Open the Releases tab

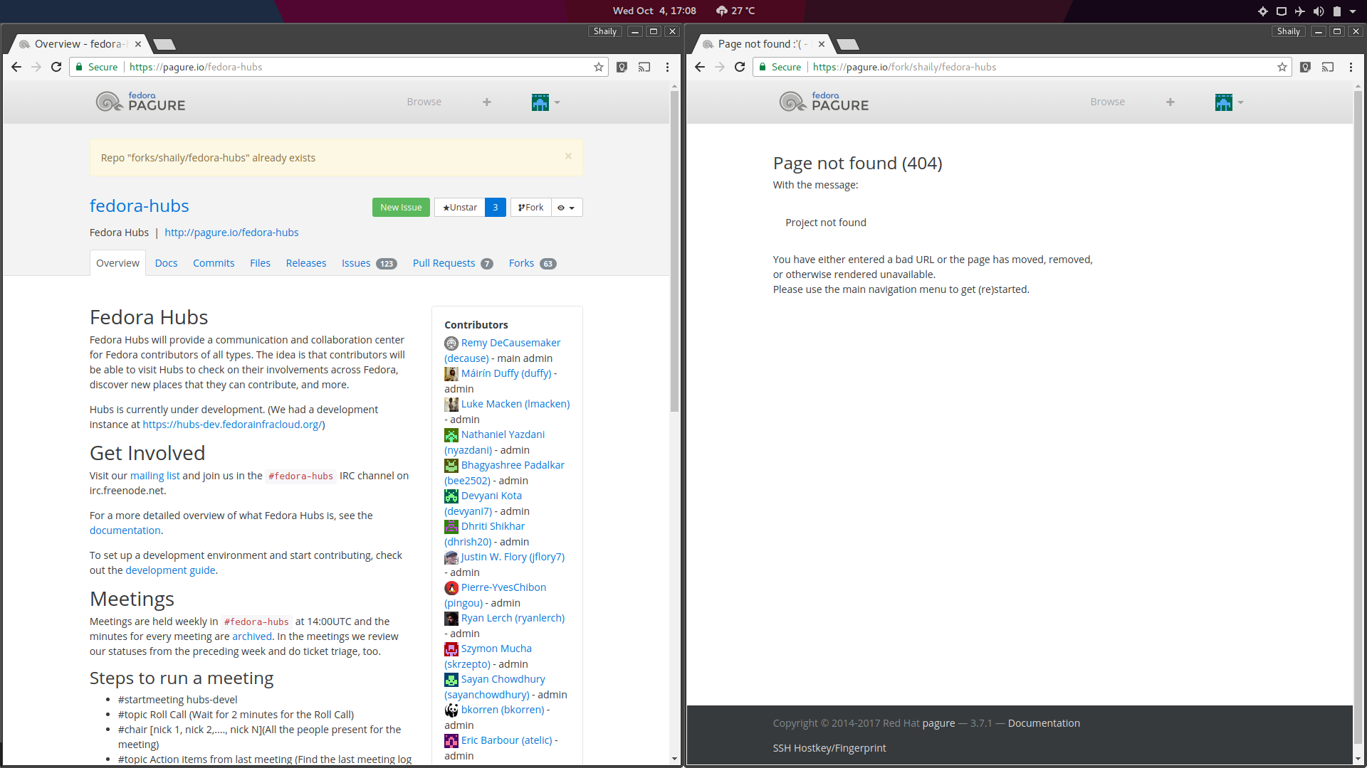click(x=306, y=263)
